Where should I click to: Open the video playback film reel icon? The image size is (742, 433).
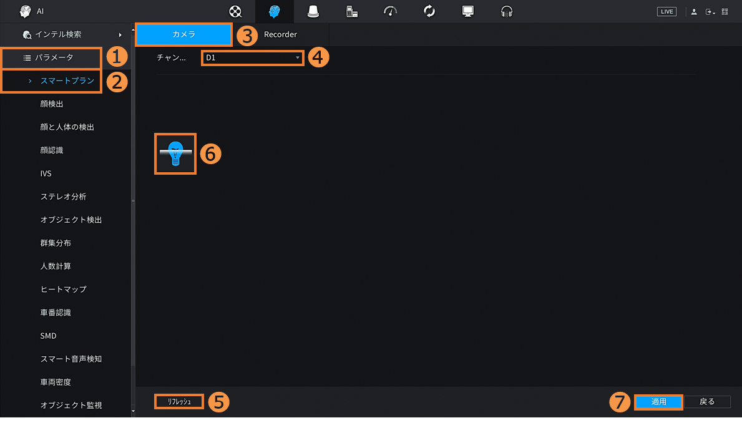[x=235, y=11]
